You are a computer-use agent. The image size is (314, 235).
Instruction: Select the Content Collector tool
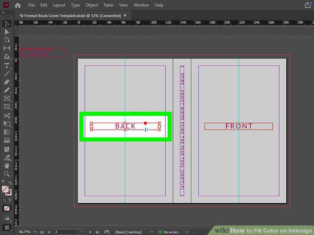[6, 56]
